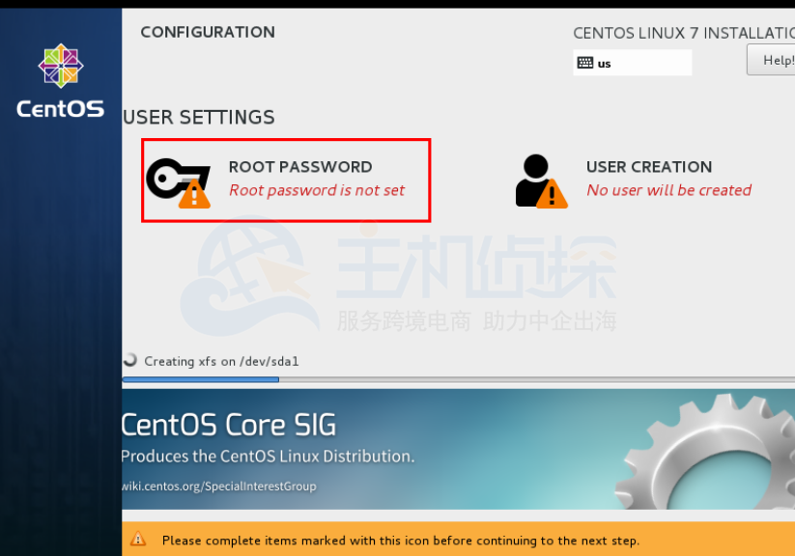The width and height of the screenshot is (795, 556).
Task: Click the warning icon in bottom bar
Action: [x=139, y=540]
